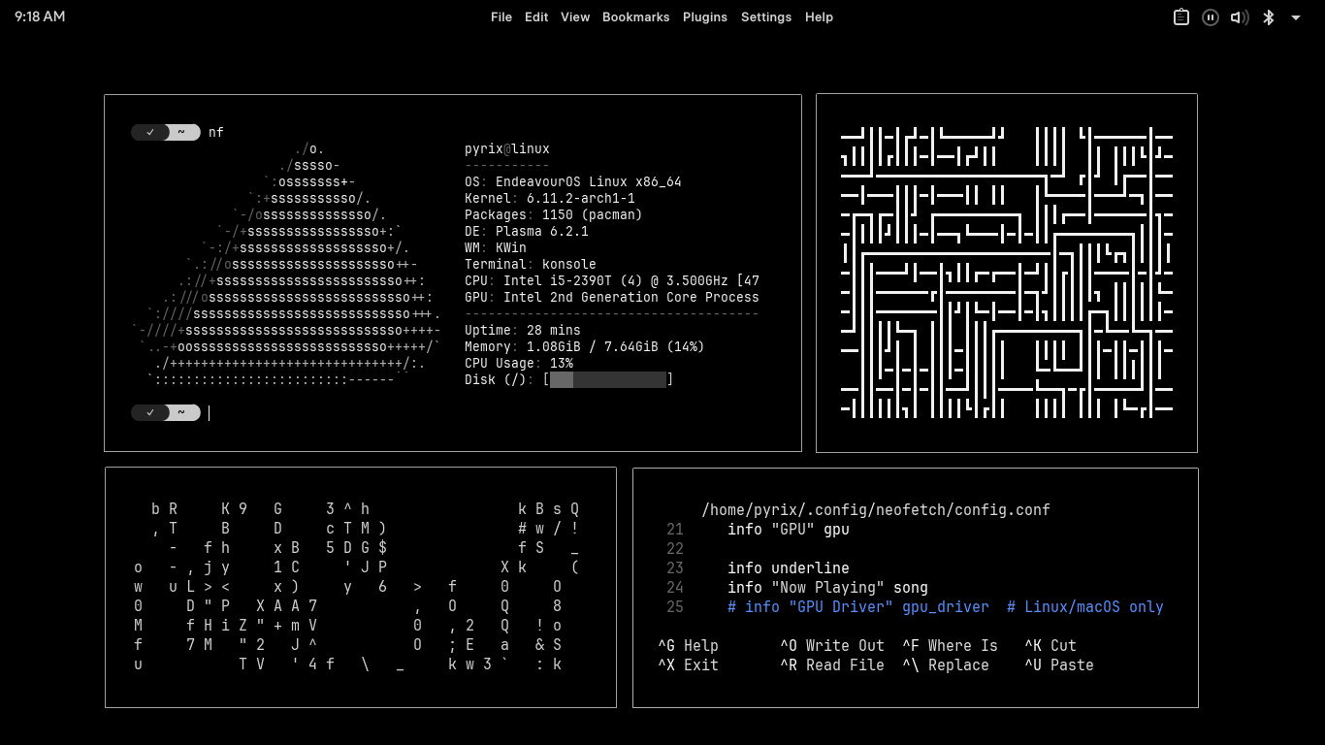Click the ^K Cut shortcut
The image size is (1325, 745).
pos(1050,646)
